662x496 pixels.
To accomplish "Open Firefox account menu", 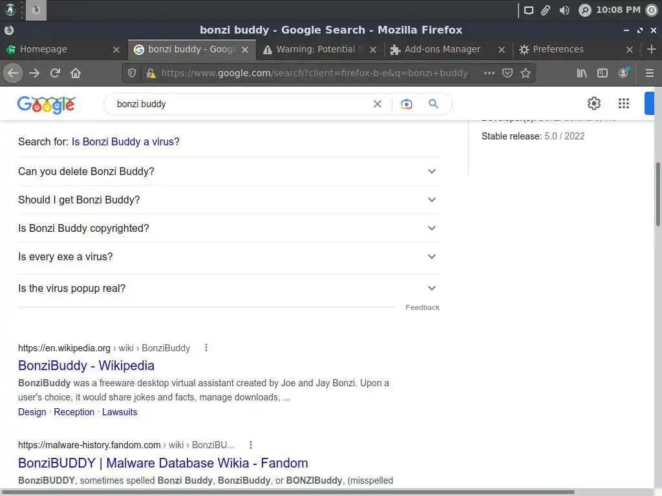I will click(624, 74).
